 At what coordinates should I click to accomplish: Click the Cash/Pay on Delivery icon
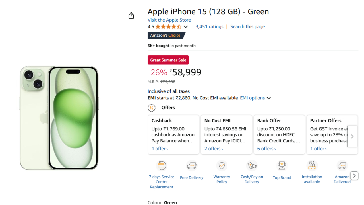tap(252, 165)
